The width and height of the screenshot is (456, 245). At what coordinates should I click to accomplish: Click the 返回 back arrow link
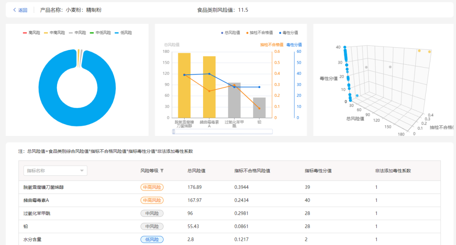click(20, 10)
